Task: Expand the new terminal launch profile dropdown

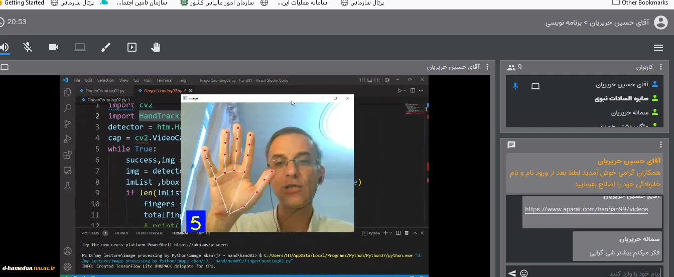Action: pos(391,233)
